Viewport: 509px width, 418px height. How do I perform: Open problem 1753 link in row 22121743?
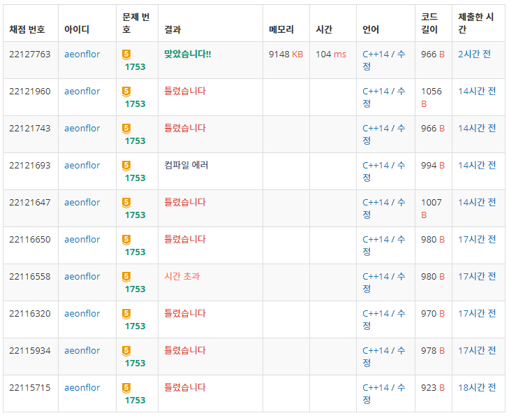coord(135,141)
